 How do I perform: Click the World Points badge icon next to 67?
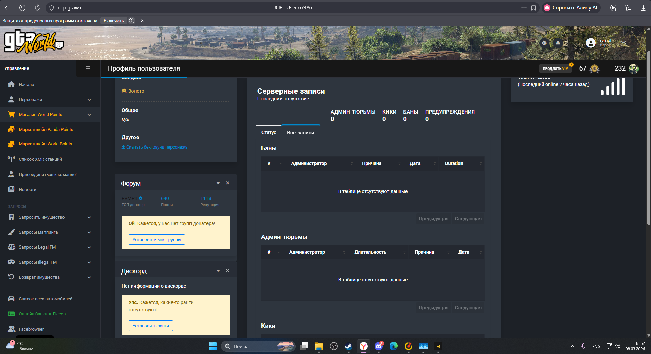(594, 68)
